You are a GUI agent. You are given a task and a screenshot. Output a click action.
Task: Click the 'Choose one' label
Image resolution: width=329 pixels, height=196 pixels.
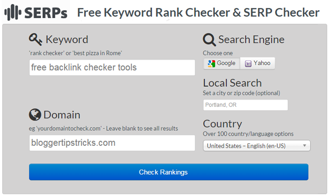click(218, 53)
